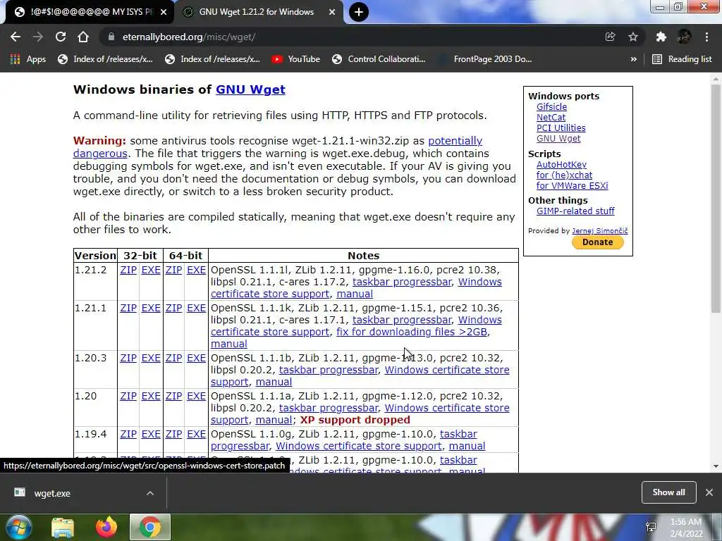
Task: Open the wget.exe download options chevron
Action: coord(150,493)
